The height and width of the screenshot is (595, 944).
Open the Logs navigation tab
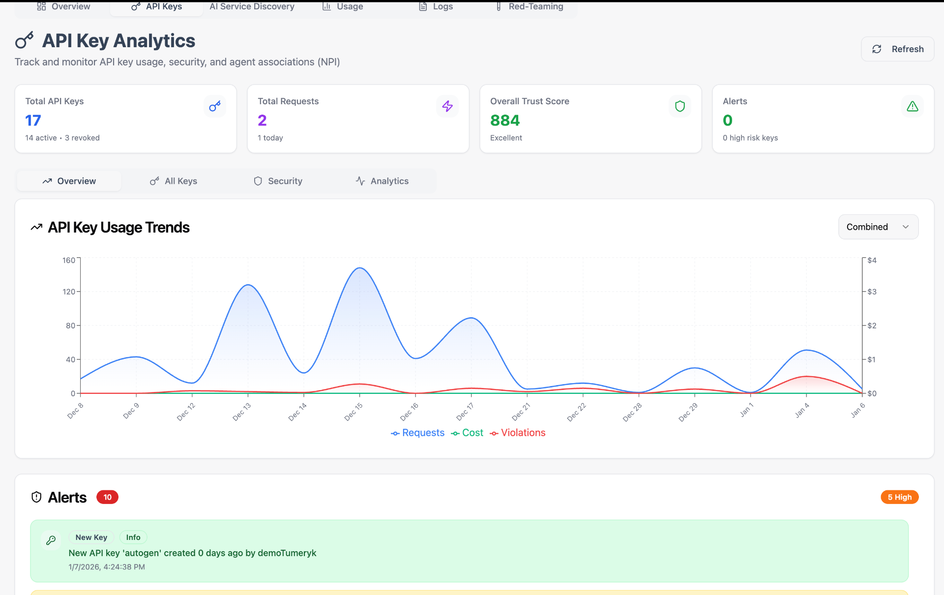coord(436,7)
